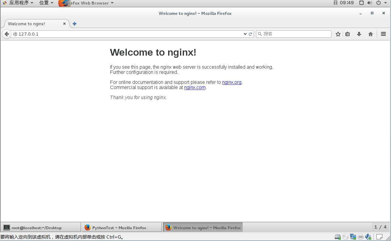Switch to the root@localhost:~/Desktop terminal window
The height and width of the screenshot is (241, 391).
(x=41, y=227)
